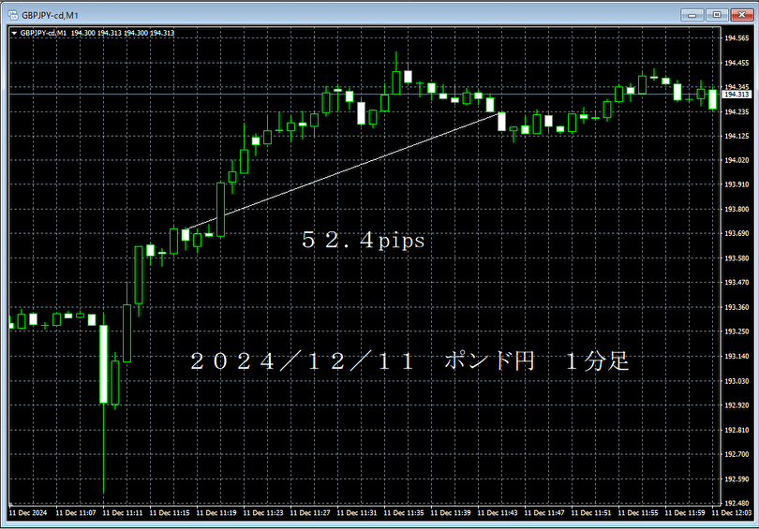Click the '11 Dec 11:43' time axis label
759x529 pixels.
(x=498, y=512)
